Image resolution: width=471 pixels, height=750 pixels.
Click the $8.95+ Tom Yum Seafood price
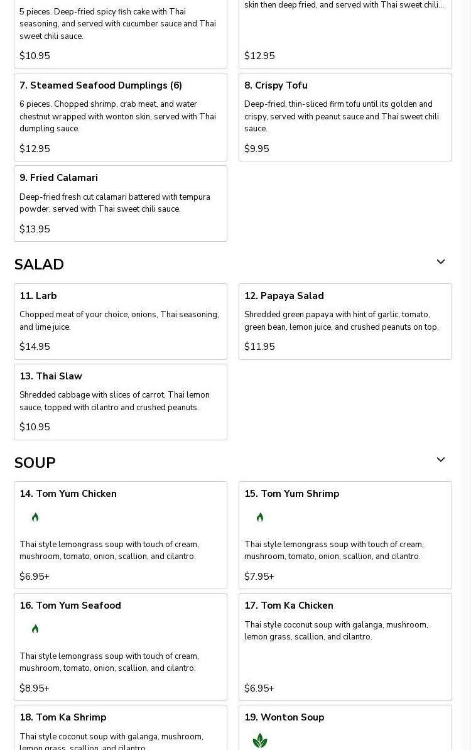pos(35,688)
